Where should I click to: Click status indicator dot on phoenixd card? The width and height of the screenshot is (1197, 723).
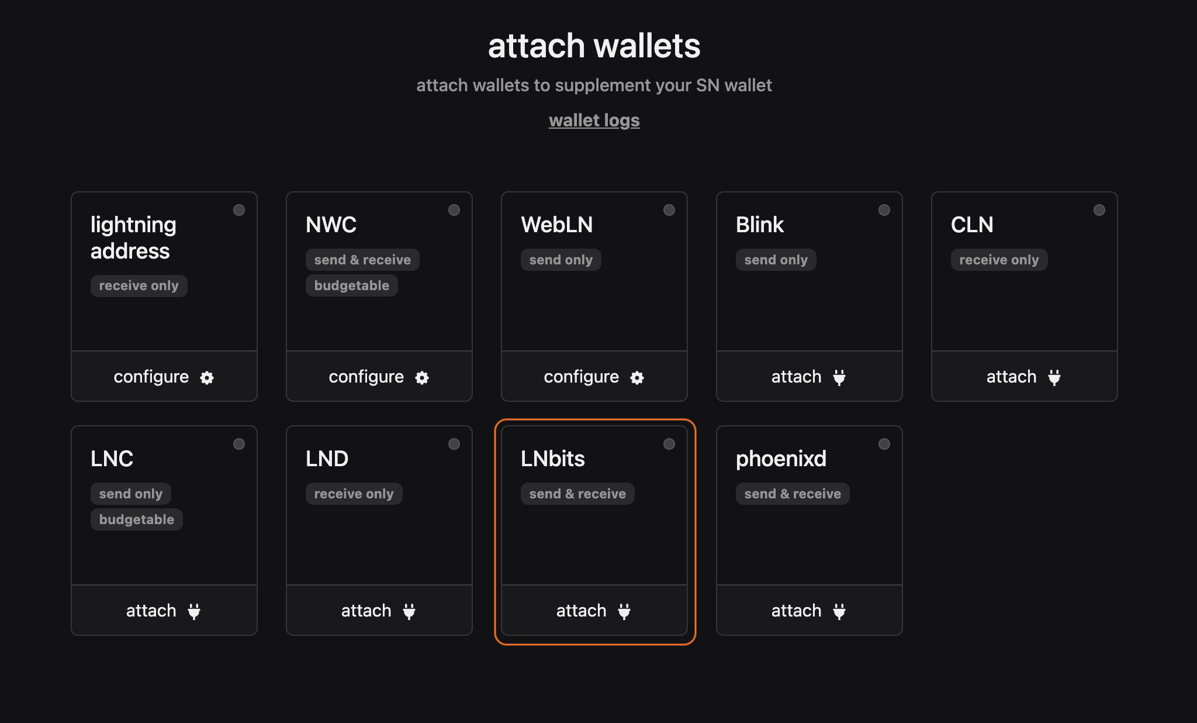(884, 444)
